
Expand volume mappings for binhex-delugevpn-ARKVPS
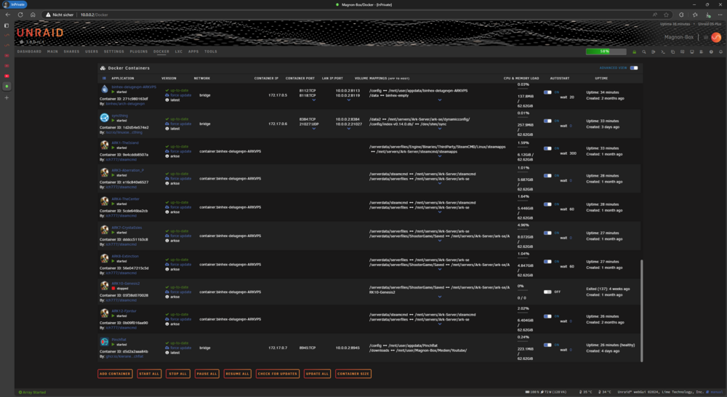[x=440, y=100]
